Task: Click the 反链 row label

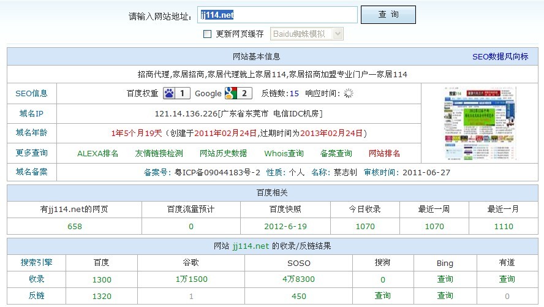Action: coord(36,295)
